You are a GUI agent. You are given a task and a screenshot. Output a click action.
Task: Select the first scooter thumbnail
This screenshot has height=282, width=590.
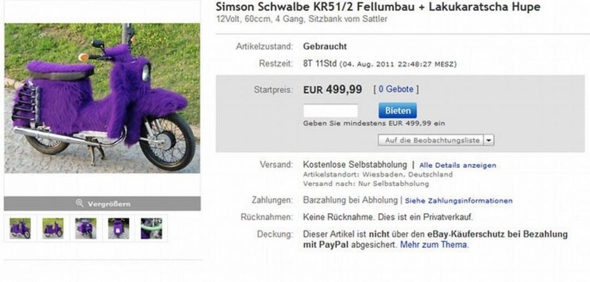(20, 228)
